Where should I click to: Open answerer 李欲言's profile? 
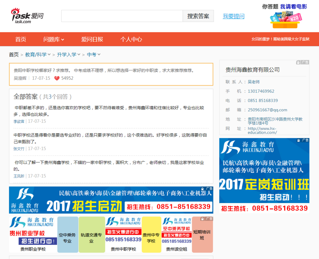coord(19,122)
